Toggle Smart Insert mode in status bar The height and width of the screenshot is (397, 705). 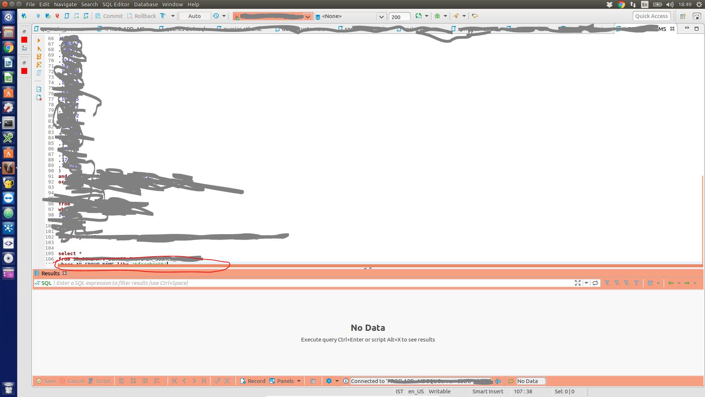[x=488, y=391]
